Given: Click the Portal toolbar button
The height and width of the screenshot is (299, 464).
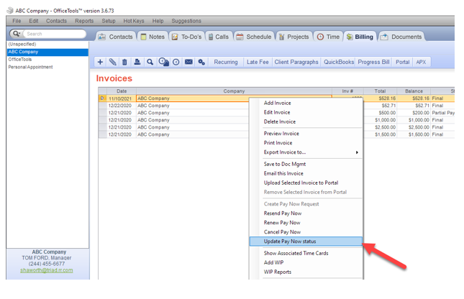Looking at the screenshot, I should [x=402, y=62].
